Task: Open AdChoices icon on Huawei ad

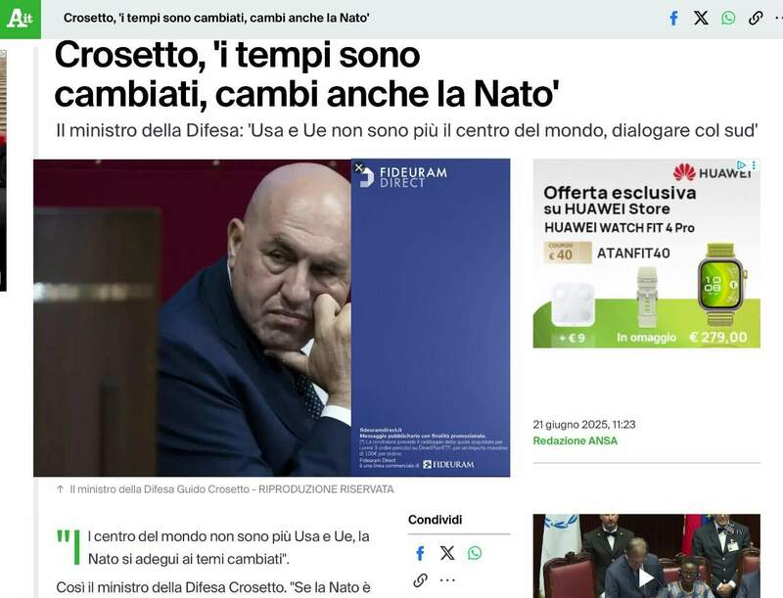Action: [742, 164]
